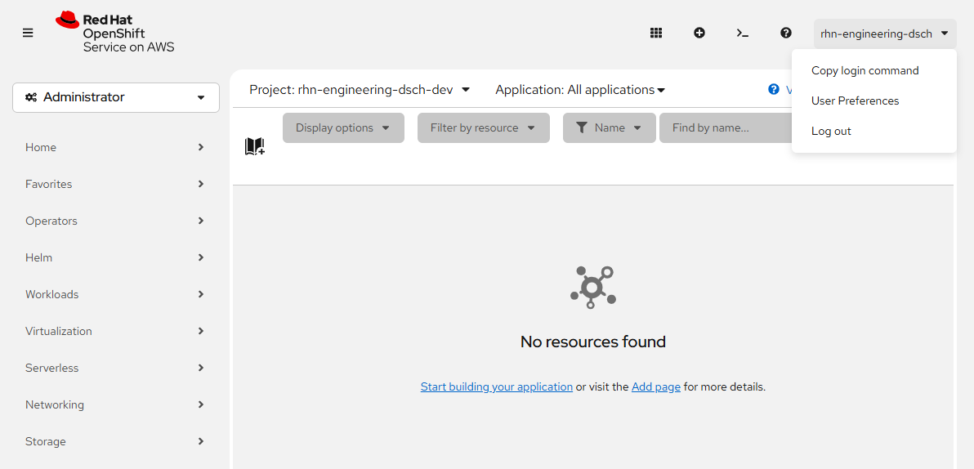Click the plus import icon in header
This screenshot has height=469, width=974.
coord(699,33)
